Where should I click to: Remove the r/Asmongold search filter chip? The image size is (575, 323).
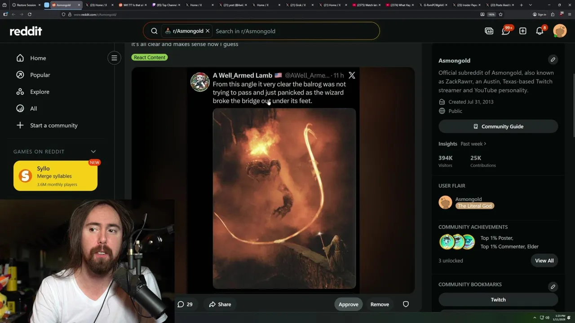(x=208, y=31)
